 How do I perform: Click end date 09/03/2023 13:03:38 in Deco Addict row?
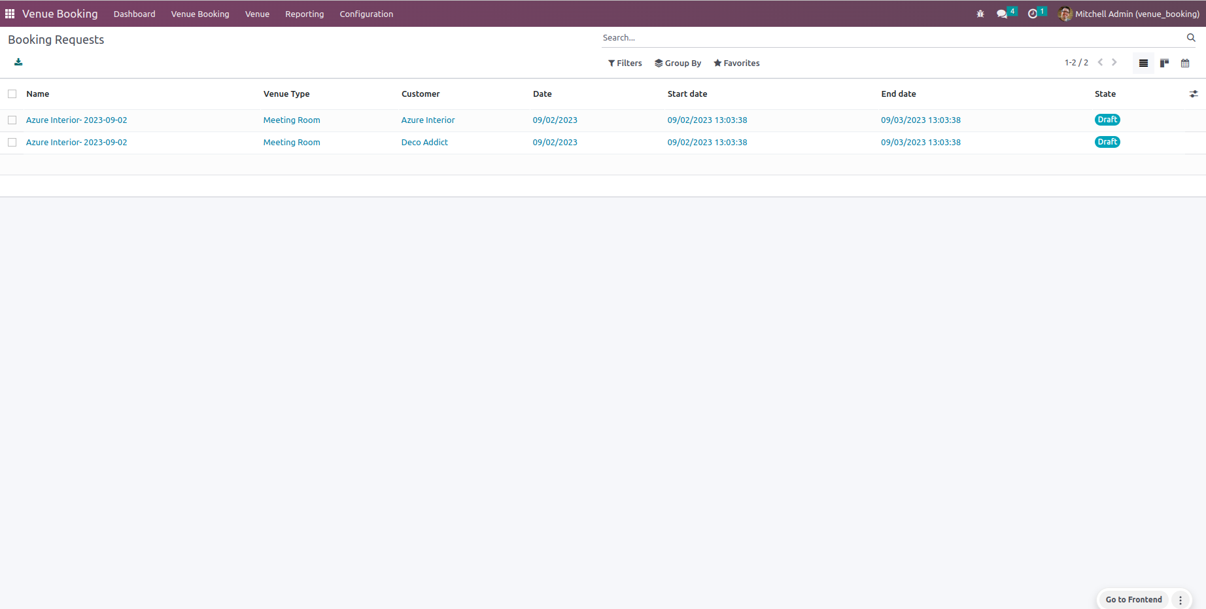pyautogui.click(x=921, y=143)
